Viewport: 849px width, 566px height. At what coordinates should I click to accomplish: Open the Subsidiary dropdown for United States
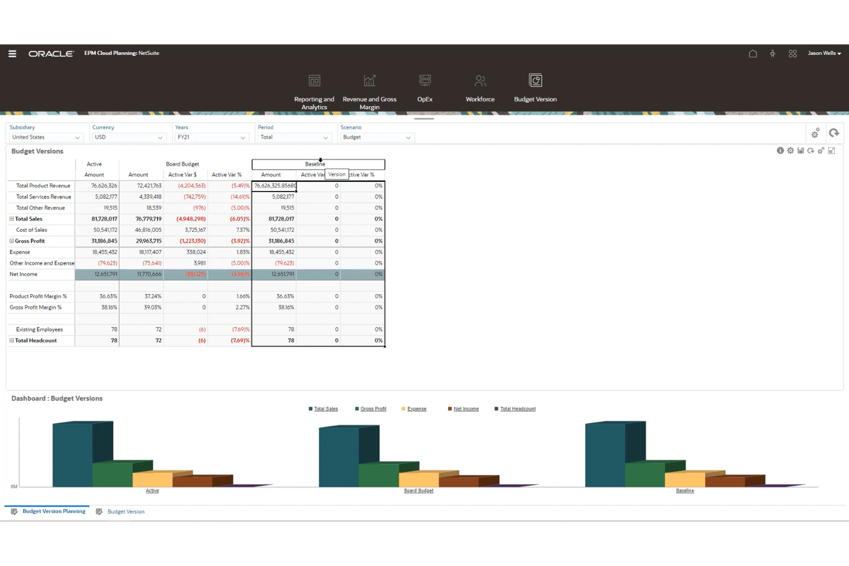[x=78, y=137]
